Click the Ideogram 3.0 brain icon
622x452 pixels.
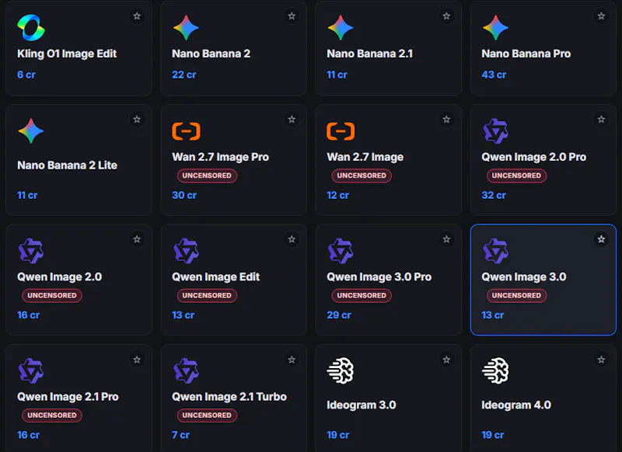pos(341,370)
